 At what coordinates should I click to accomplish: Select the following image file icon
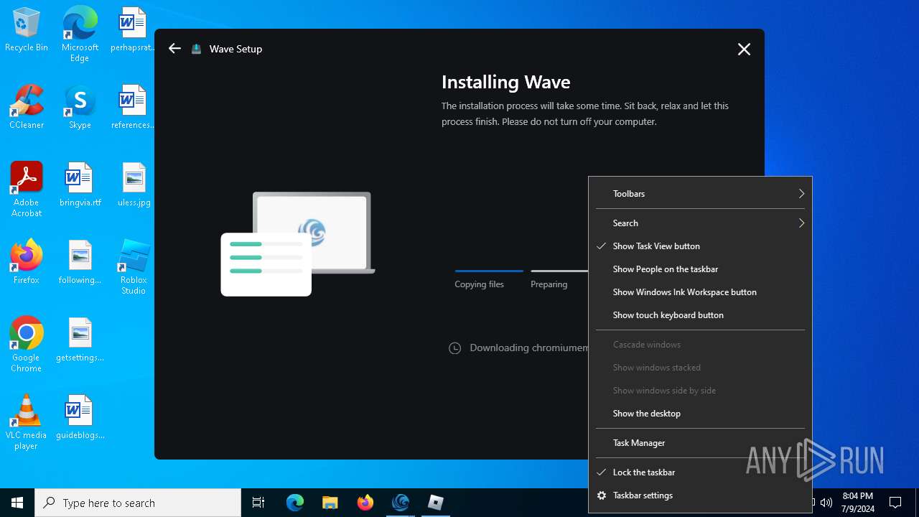pos(80,263)
